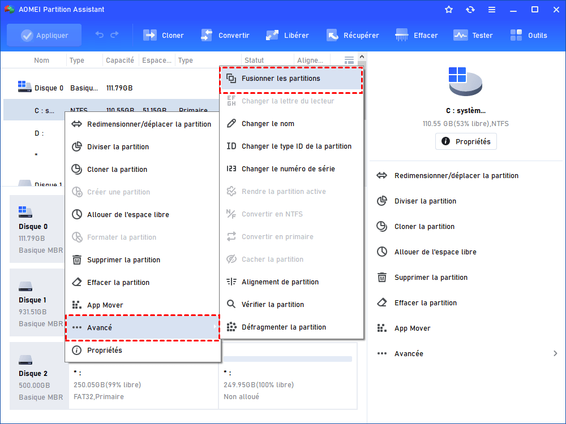Select the C : s... partition row
Screen dimensions: 566x424
click(111, 110)
